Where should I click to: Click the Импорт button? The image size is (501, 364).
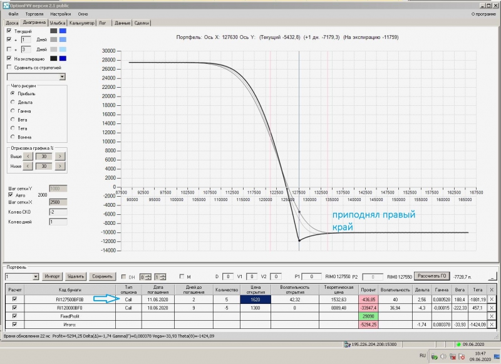coord(52,276)
